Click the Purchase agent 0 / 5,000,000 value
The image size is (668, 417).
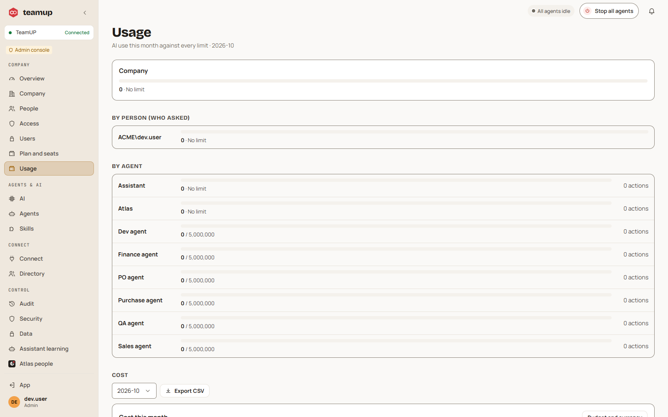coord(197,304)
